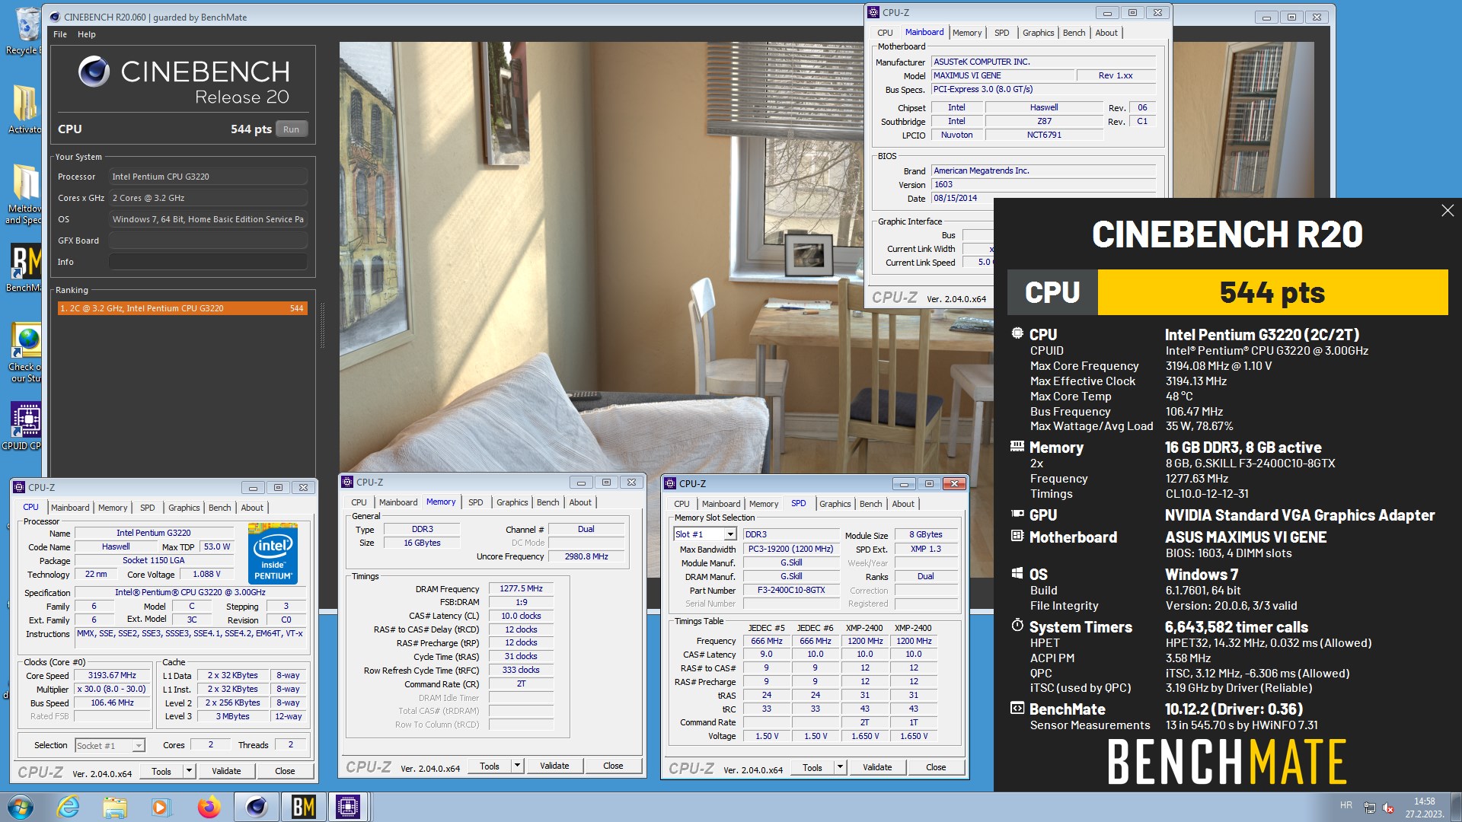Open Internet Explorer from the taskbar
The width and height of the screenshot is (1462, 822).
point(68,807)
